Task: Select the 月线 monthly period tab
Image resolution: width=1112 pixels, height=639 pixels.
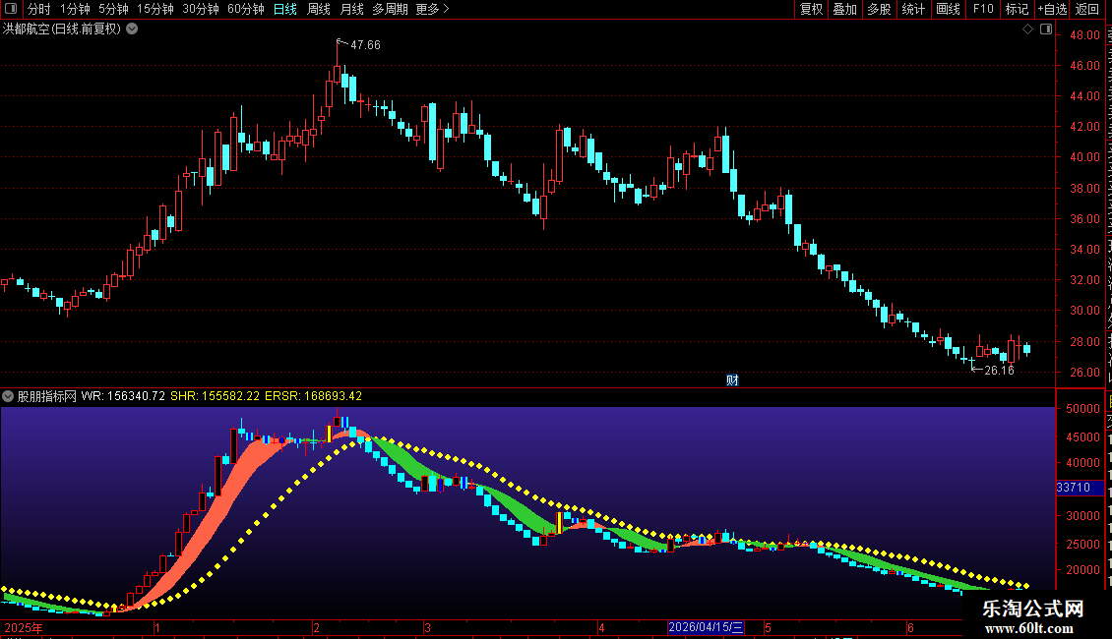Action: [x=351, y=9]
